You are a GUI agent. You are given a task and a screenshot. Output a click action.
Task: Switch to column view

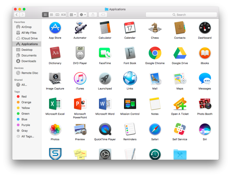click(57, 14)
